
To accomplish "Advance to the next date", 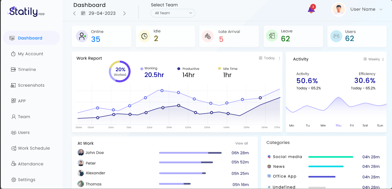I will point(124,13).
